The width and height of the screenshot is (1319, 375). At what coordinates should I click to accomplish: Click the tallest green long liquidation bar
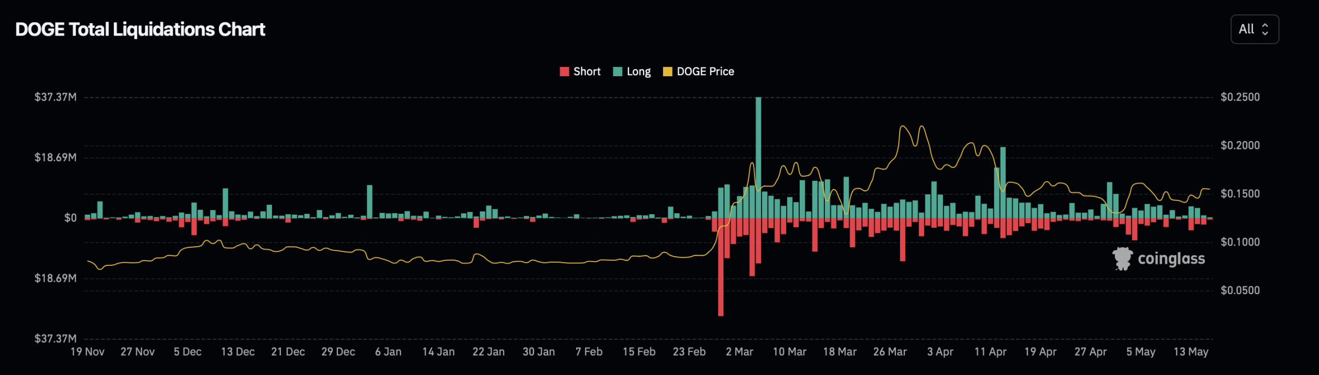(758, 158)
